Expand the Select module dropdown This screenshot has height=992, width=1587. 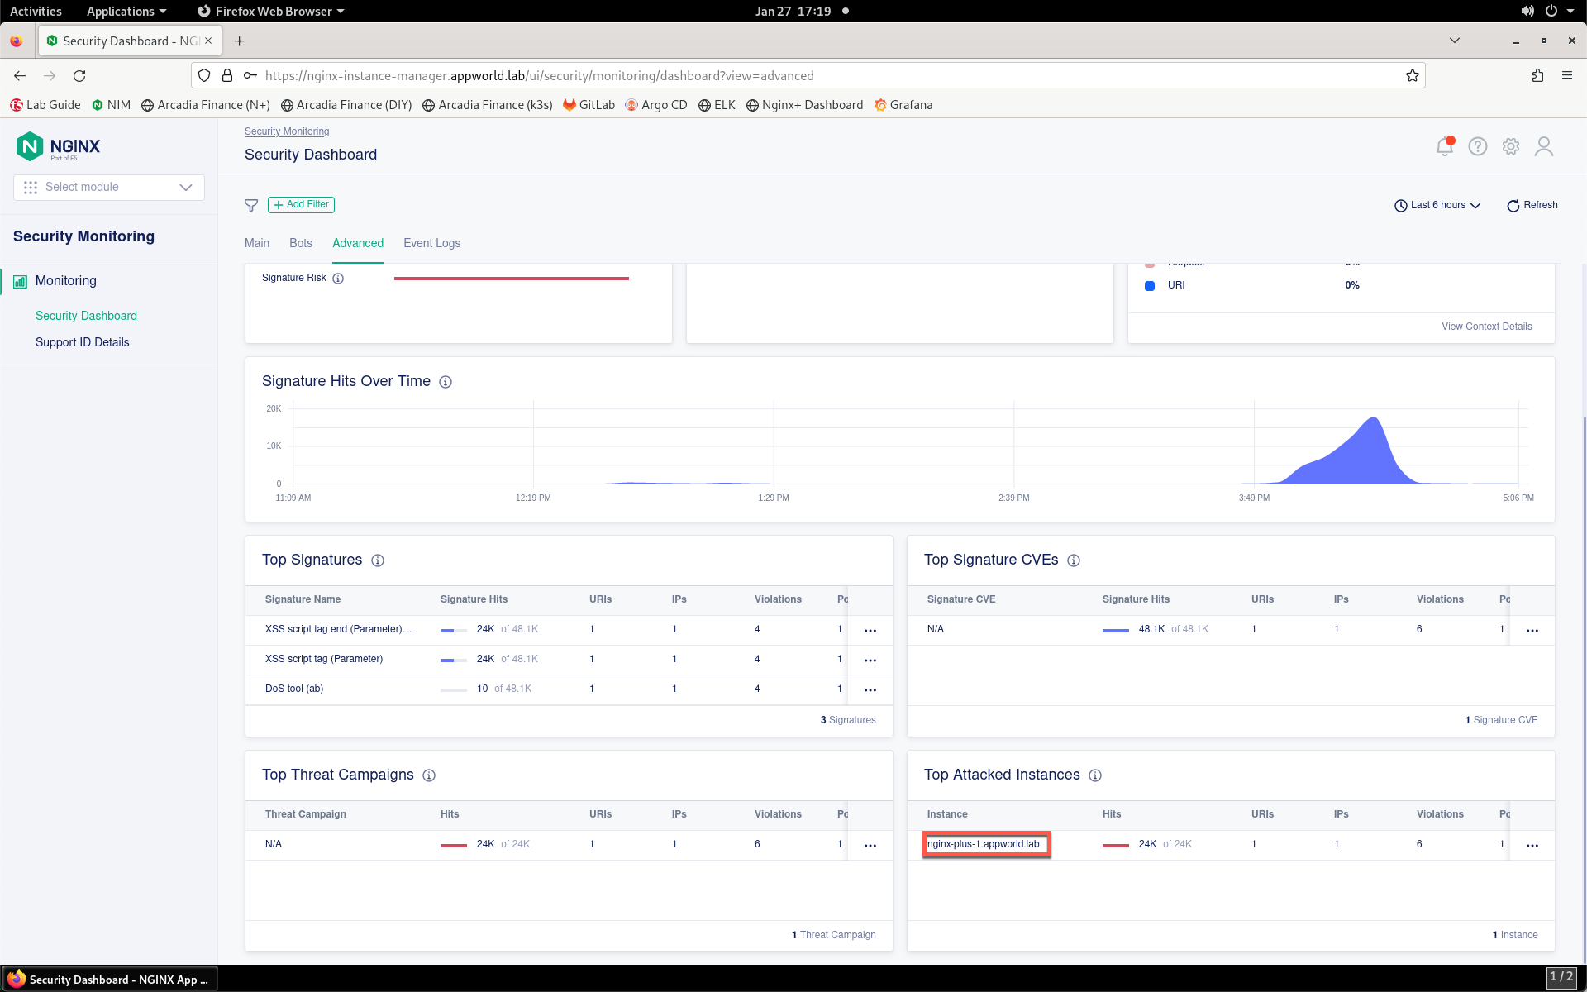coord(109,187)
